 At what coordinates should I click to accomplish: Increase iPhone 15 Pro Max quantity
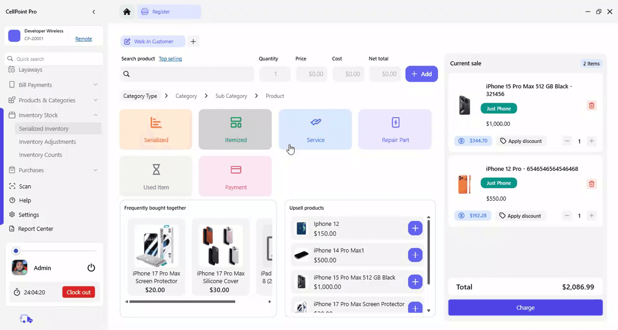click(x=591, y=141)
